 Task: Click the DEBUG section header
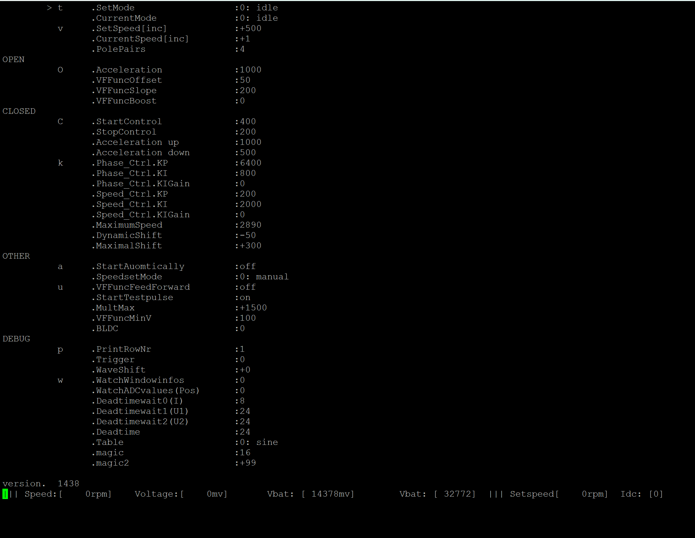(x=16, y=339)
